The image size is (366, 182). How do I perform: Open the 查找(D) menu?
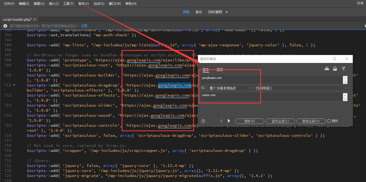(84, 3)
